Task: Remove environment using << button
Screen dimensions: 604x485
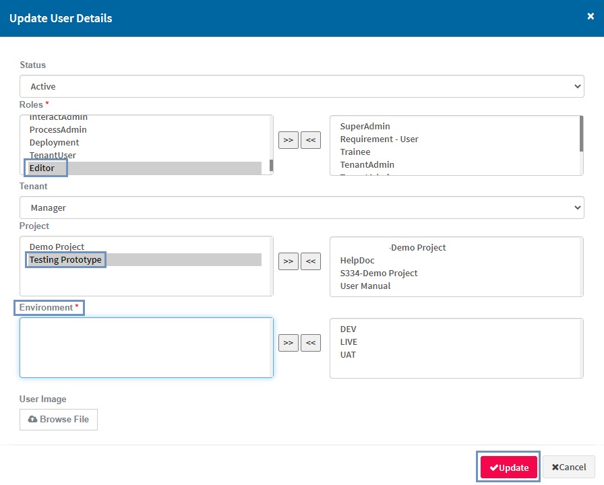Action: point(311,343)
